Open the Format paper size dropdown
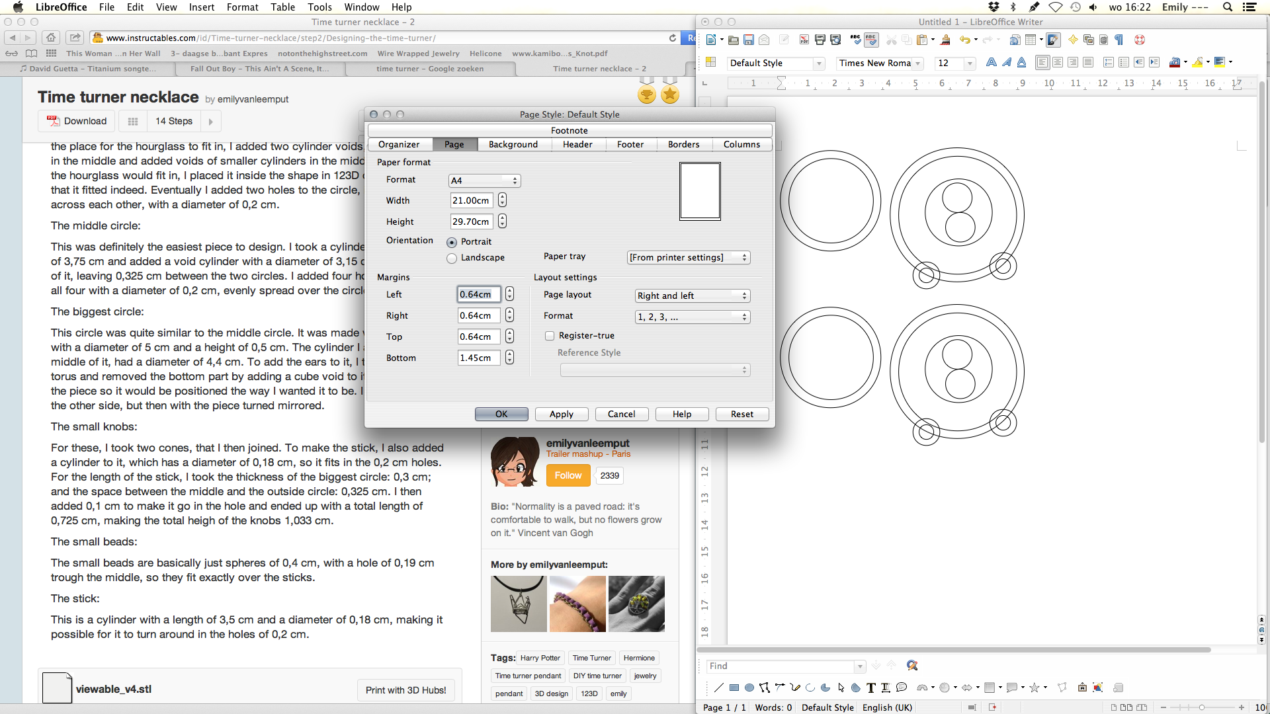The height and width of the screenshot is (714, 1270). [x=484, y=180]
